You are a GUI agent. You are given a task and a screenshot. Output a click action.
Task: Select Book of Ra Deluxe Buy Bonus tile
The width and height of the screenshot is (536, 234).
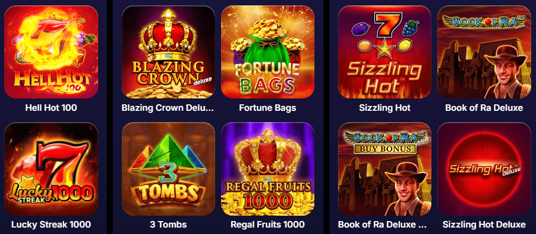pos(385,169)
